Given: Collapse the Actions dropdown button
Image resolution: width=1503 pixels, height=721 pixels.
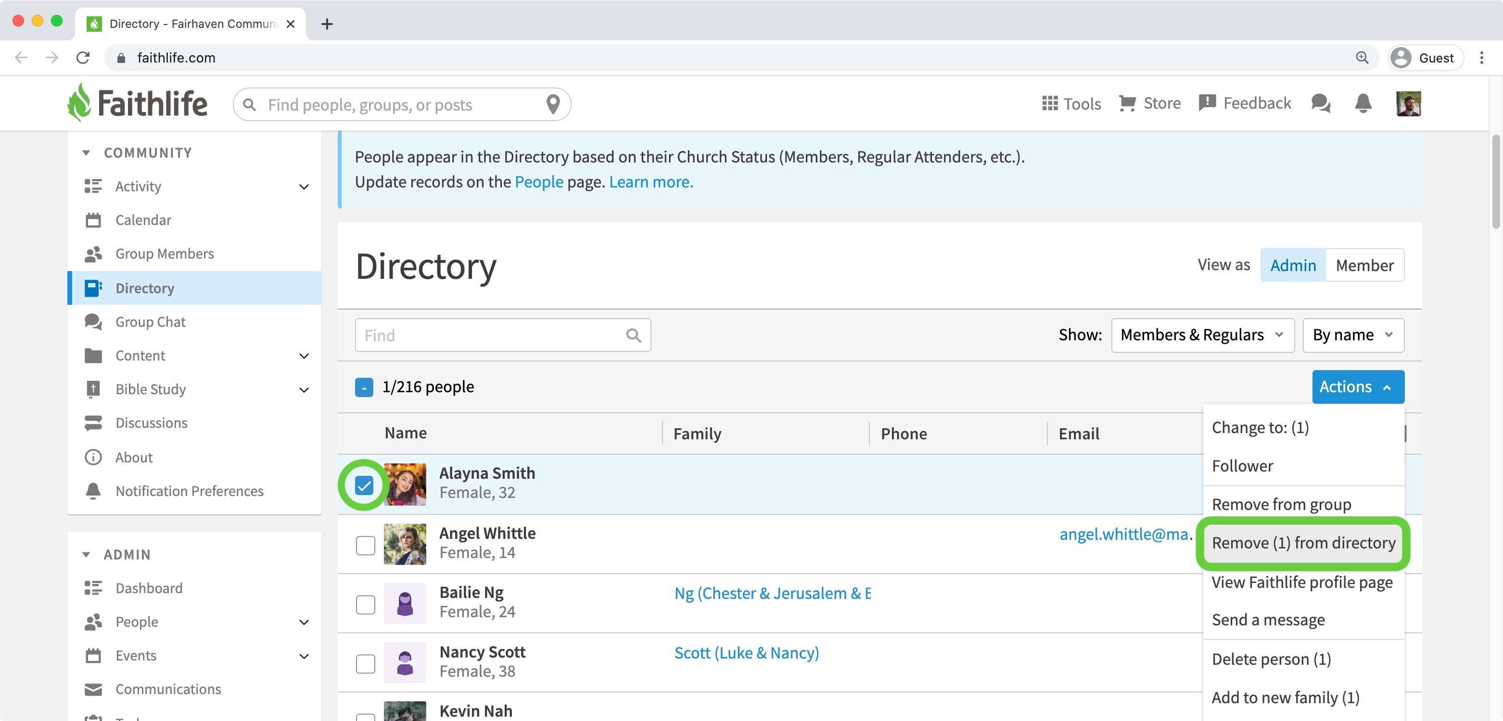Looking at the screenshot, I should (1358, 387).
